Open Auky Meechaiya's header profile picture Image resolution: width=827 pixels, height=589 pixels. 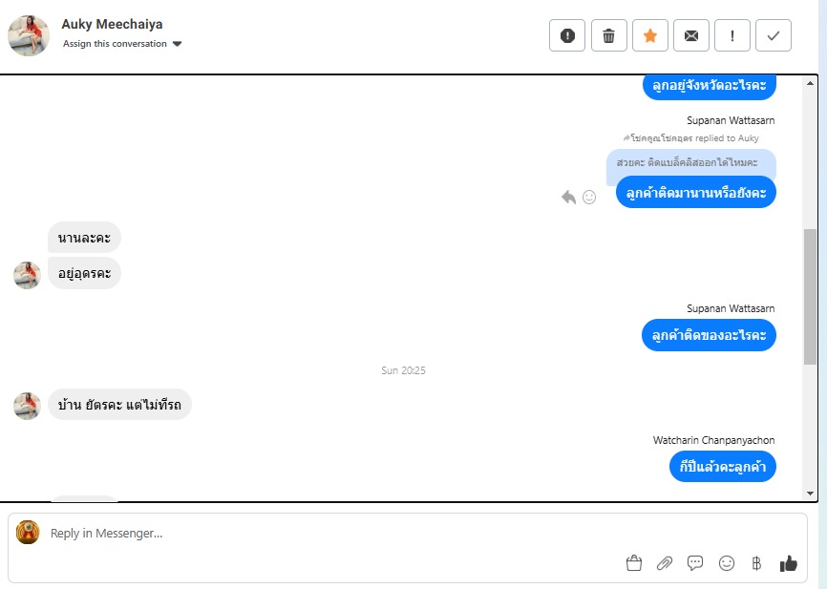click(29, 35)
